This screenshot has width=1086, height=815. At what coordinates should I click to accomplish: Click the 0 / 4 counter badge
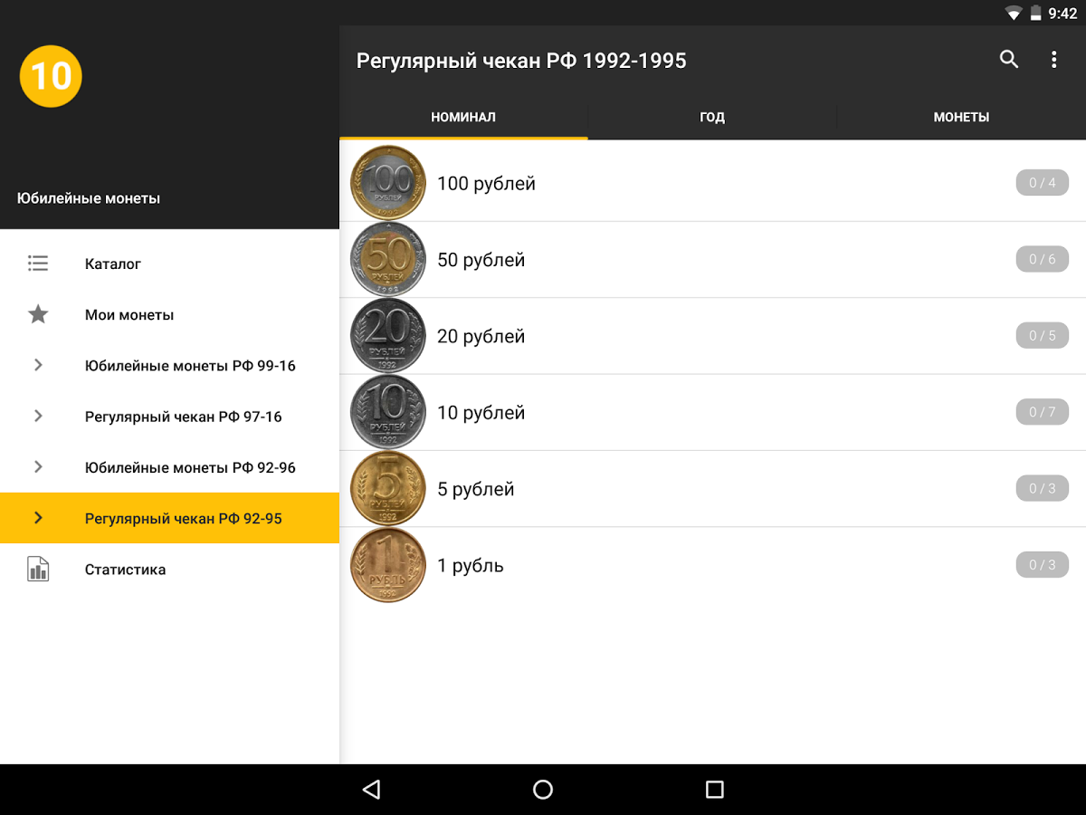click(1043, 183)
